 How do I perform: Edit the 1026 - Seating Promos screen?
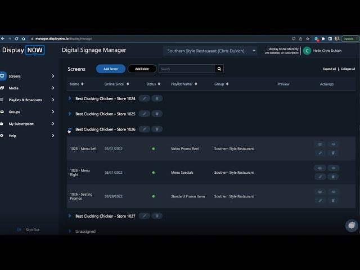(320, 200)
